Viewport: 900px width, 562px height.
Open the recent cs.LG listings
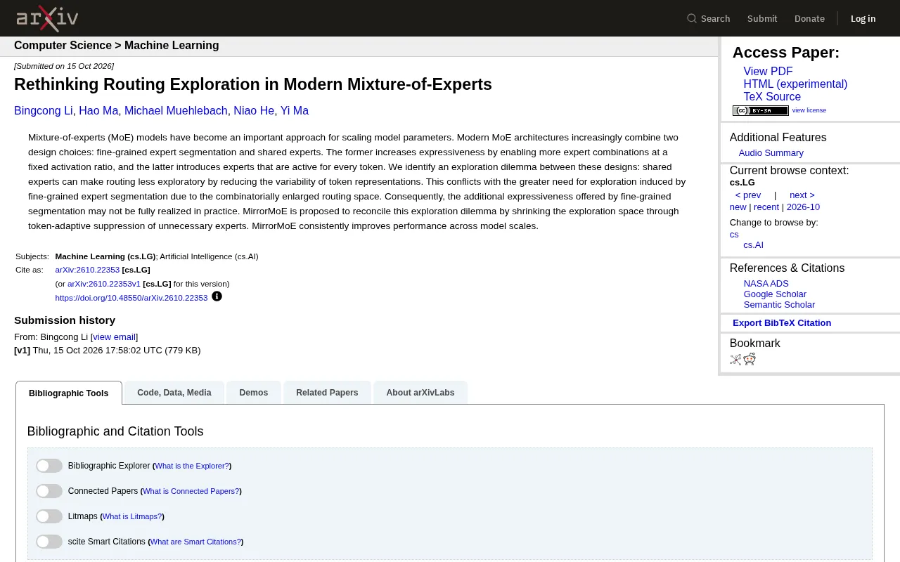766,207
